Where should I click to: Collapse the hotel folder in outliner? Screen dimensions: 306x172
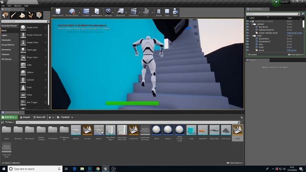tap(252, 36)
